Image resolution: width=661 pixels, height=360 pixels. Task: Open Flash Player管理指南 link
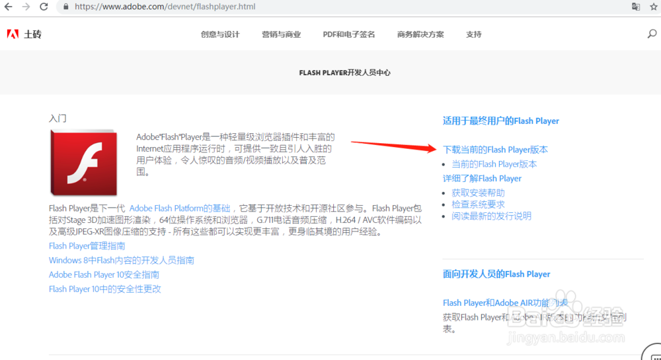click(x=87, y=246)
